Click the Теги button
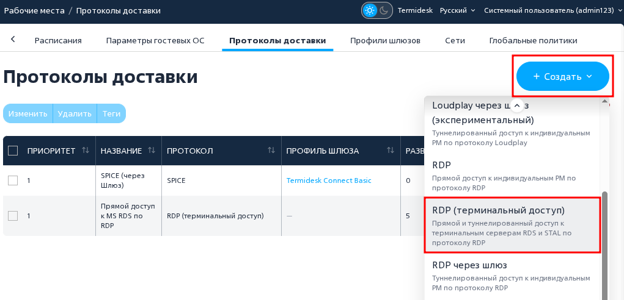 111,113
